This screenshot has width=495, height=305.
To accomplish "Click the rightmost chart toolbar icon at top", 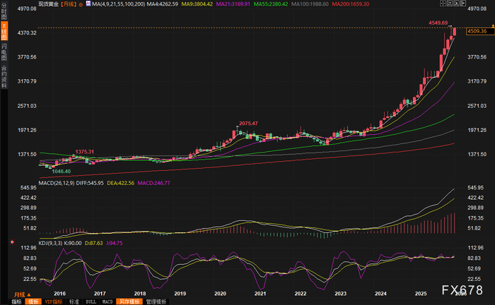I will tap(463, 4).
